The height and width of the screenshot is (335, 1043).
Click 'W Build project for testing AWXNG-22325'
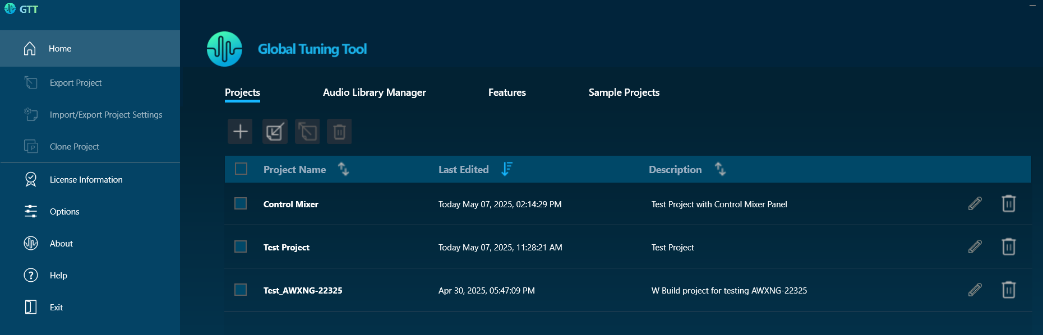pyautogui.click(x=729, y=290)
